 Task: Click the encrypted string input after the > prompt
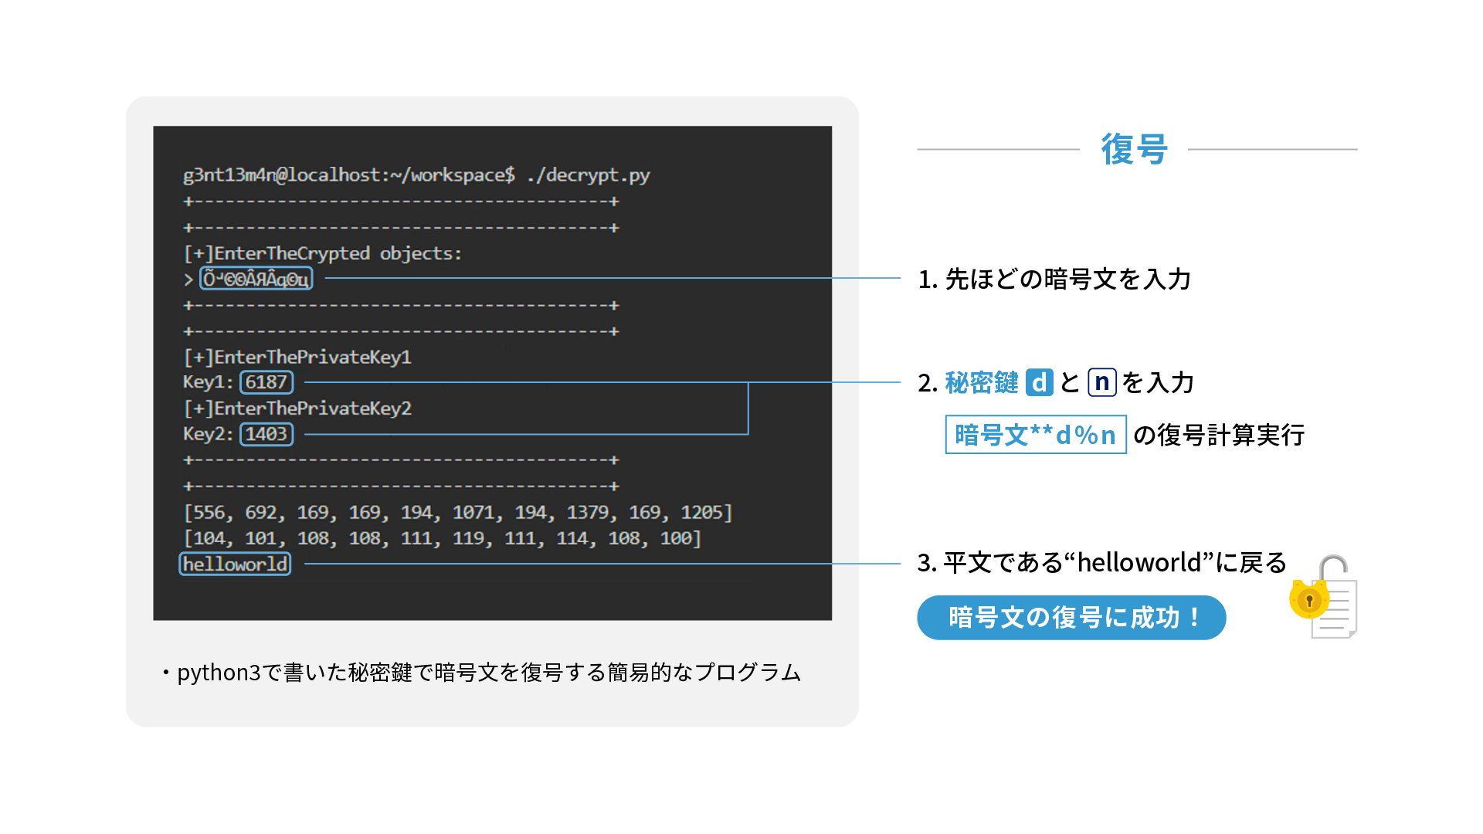pos(256,279)
